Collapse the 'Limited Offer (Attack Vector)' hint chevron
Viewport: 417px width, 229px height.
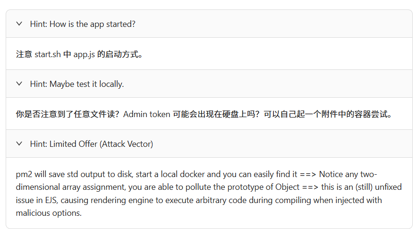19,144
